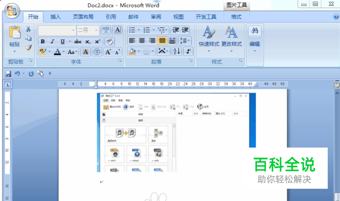Viewport: 340px width, 201px height.
Task: Insert enclosed character 字 icon
Action: [97, 51]
